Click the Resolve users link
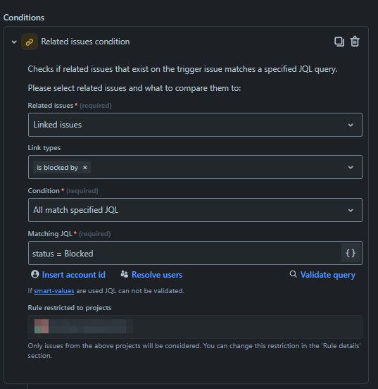The height and width of the screenshot is (389, 378). coord(157,275)
